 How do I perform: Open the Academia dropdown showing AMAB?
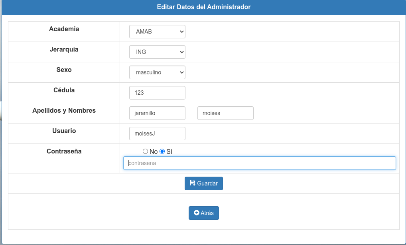point(157,31)
